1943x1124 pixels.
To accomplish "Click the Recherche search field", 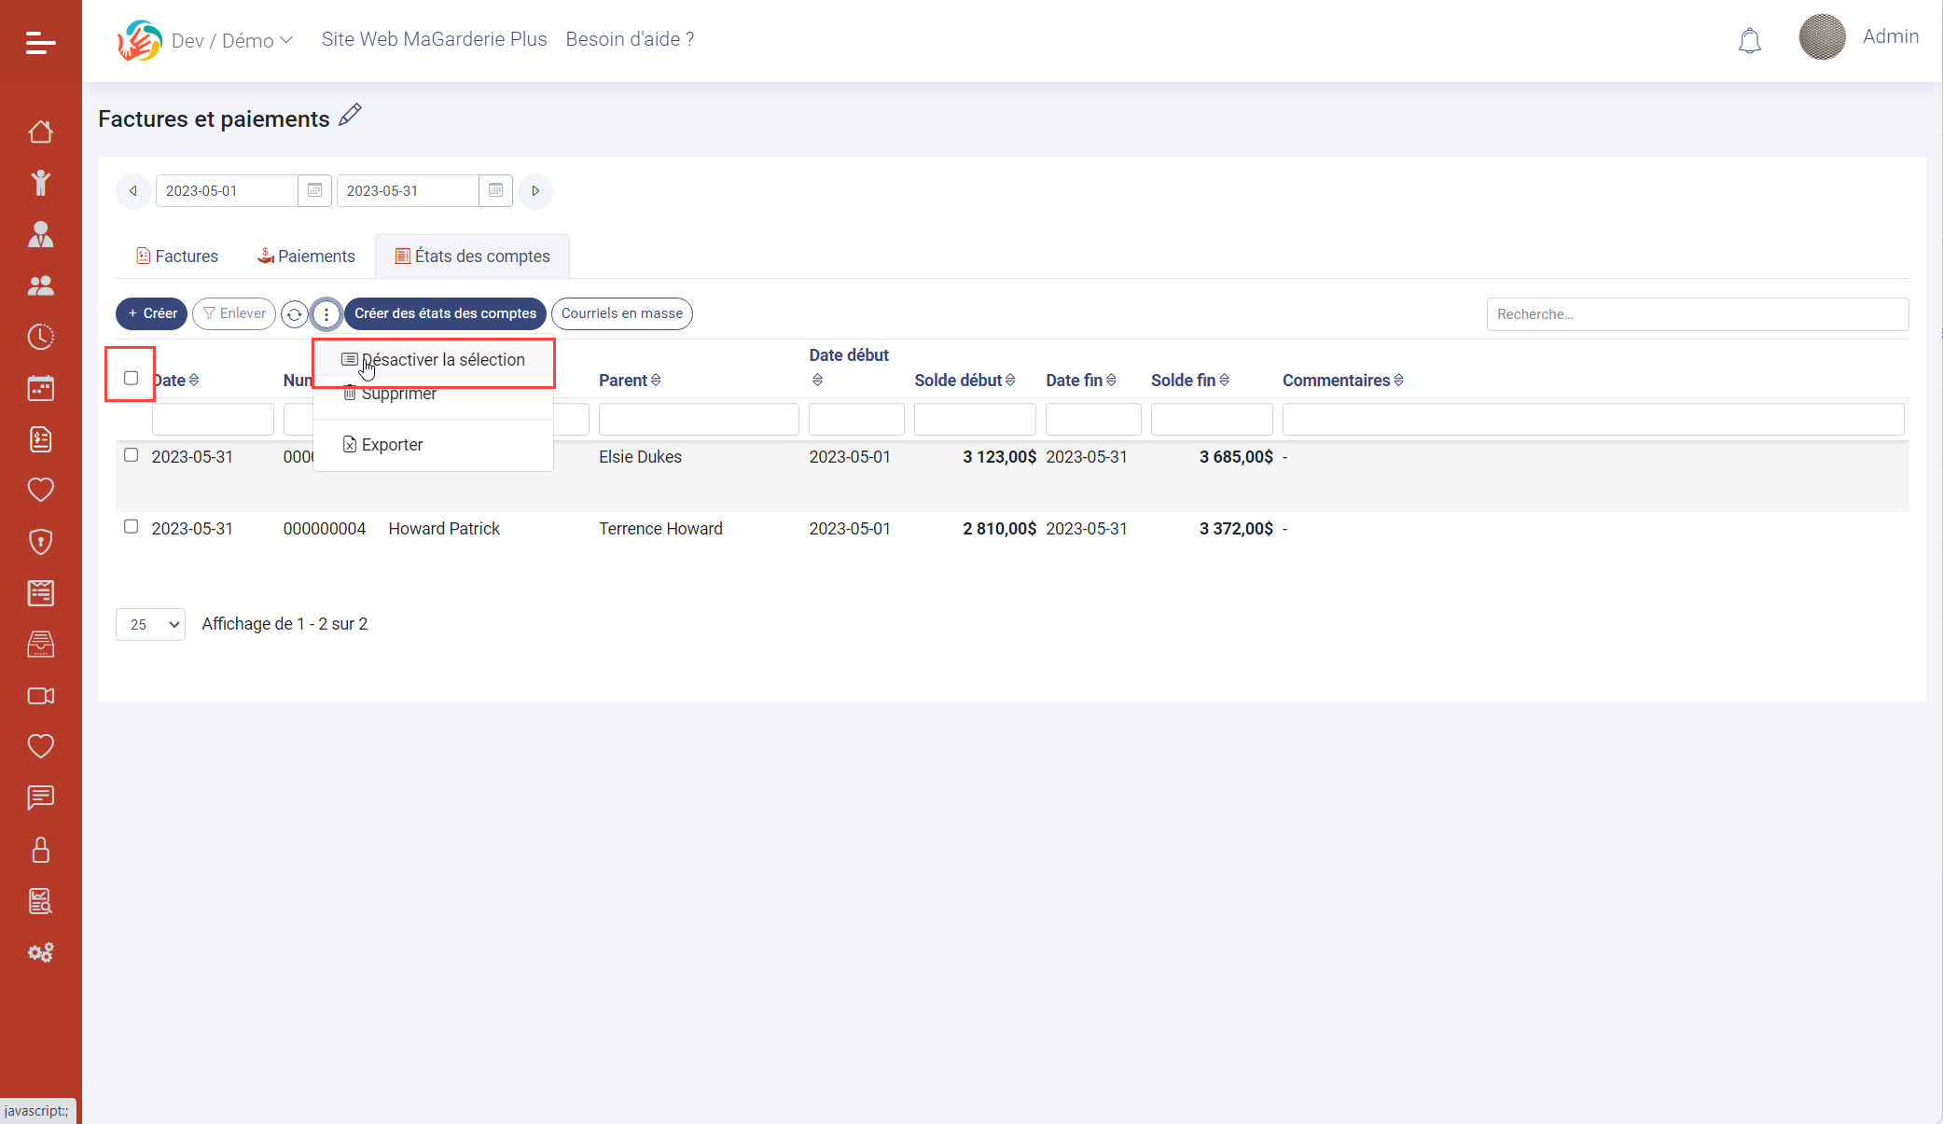I will pyautogui.click(x=1697, y=314).
